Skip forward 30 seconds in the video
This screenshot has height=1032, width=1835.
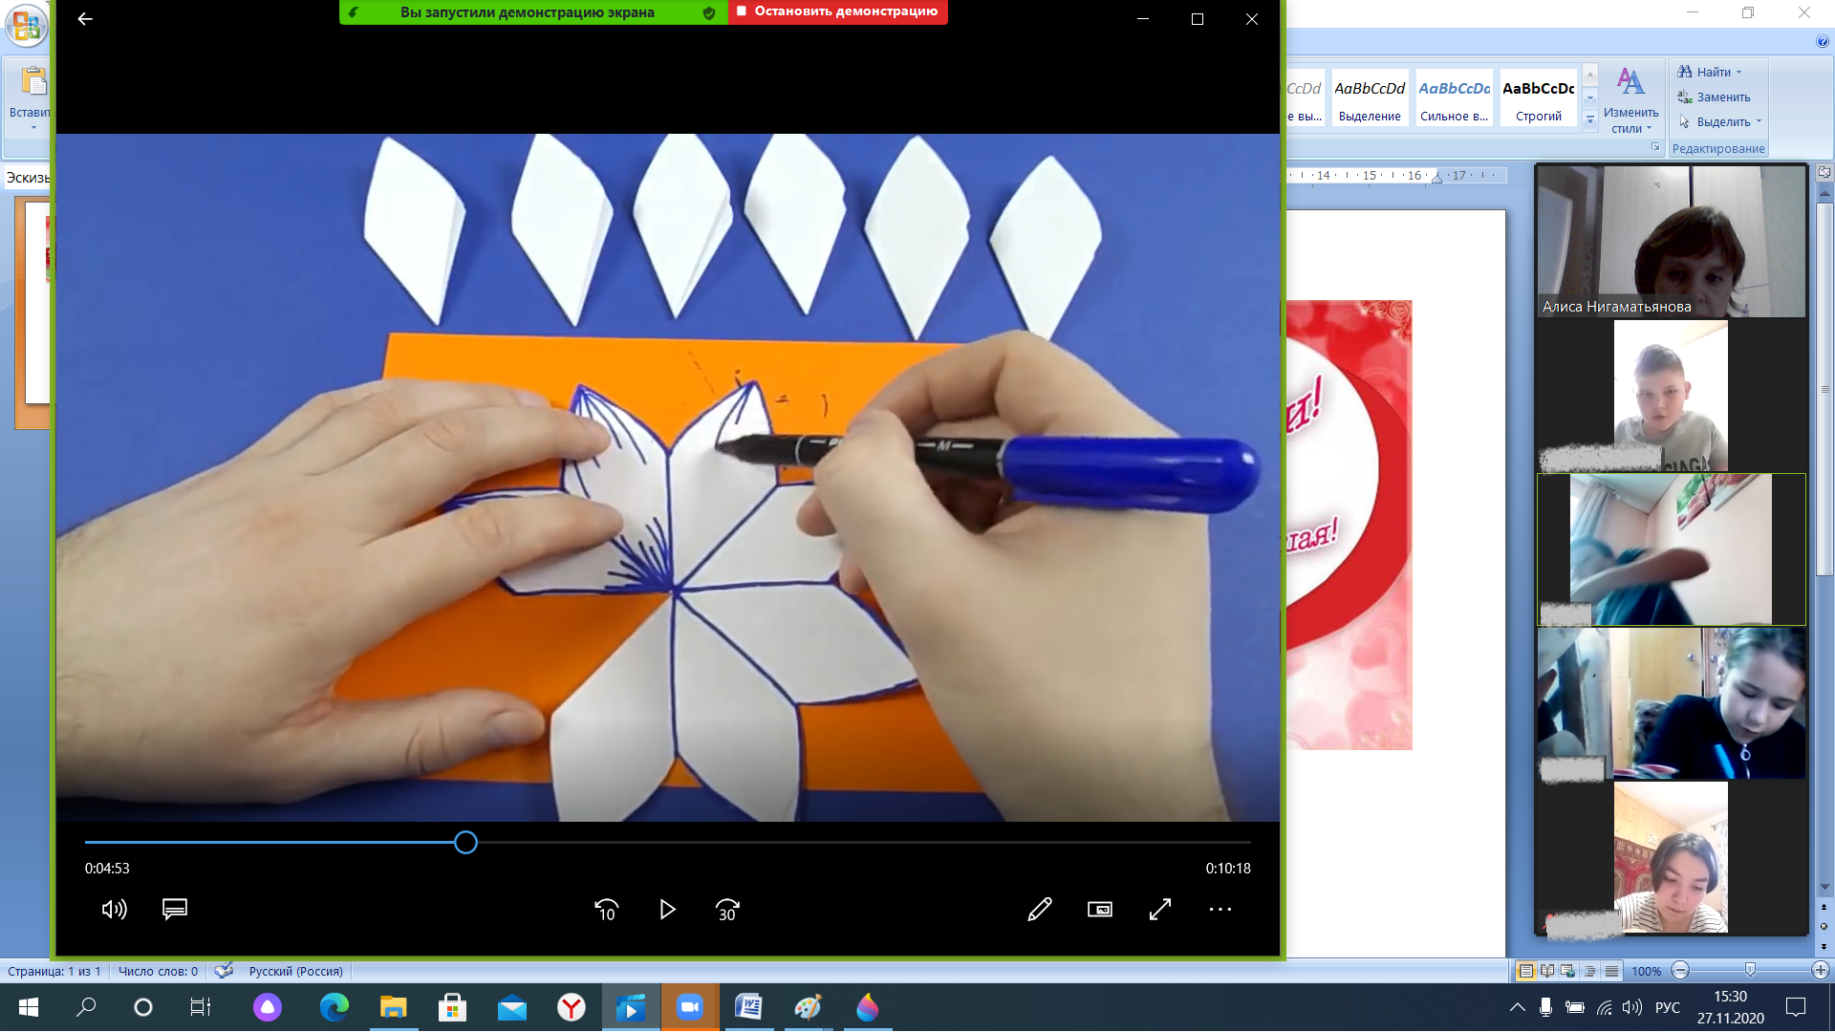click(x=727, y=910)
